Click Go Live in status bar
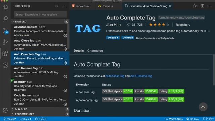 pos(192,119)
